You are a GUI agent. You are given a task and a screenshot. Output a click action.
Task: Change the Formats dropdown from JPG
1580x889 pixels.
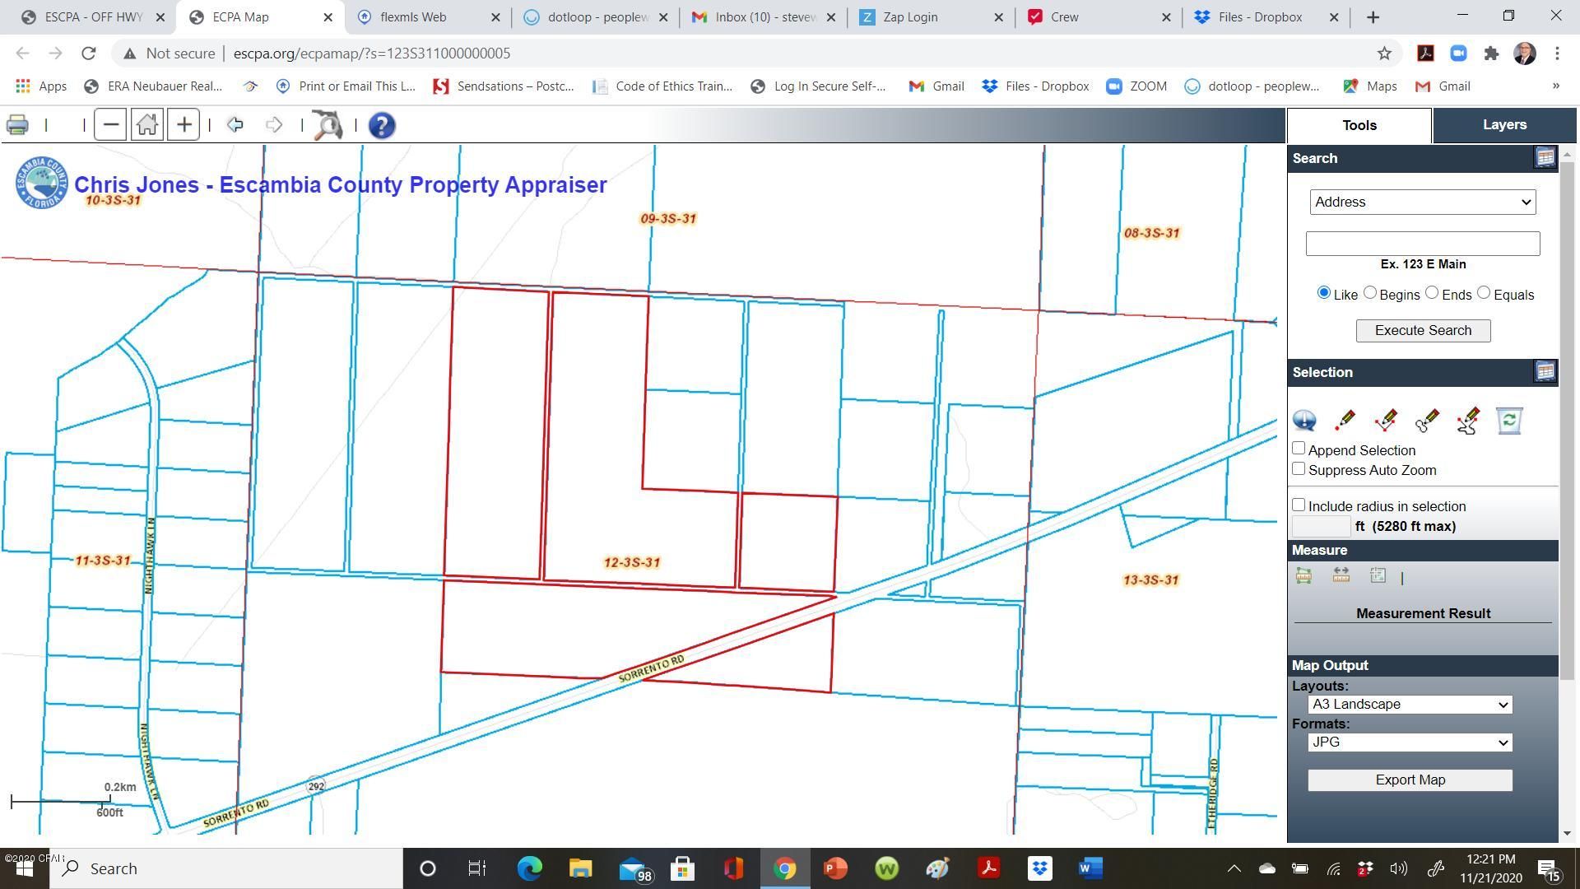click(1410, 742)
